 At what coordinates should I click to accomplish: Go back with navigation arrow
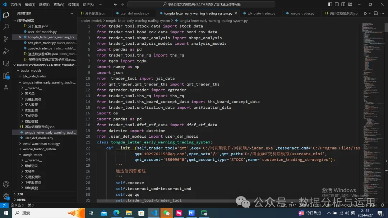pyautogui.click(x=116, y=4)
